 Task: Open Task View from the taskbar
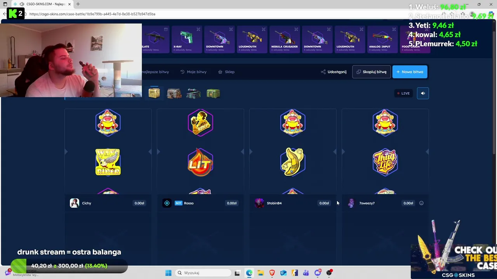237,273
